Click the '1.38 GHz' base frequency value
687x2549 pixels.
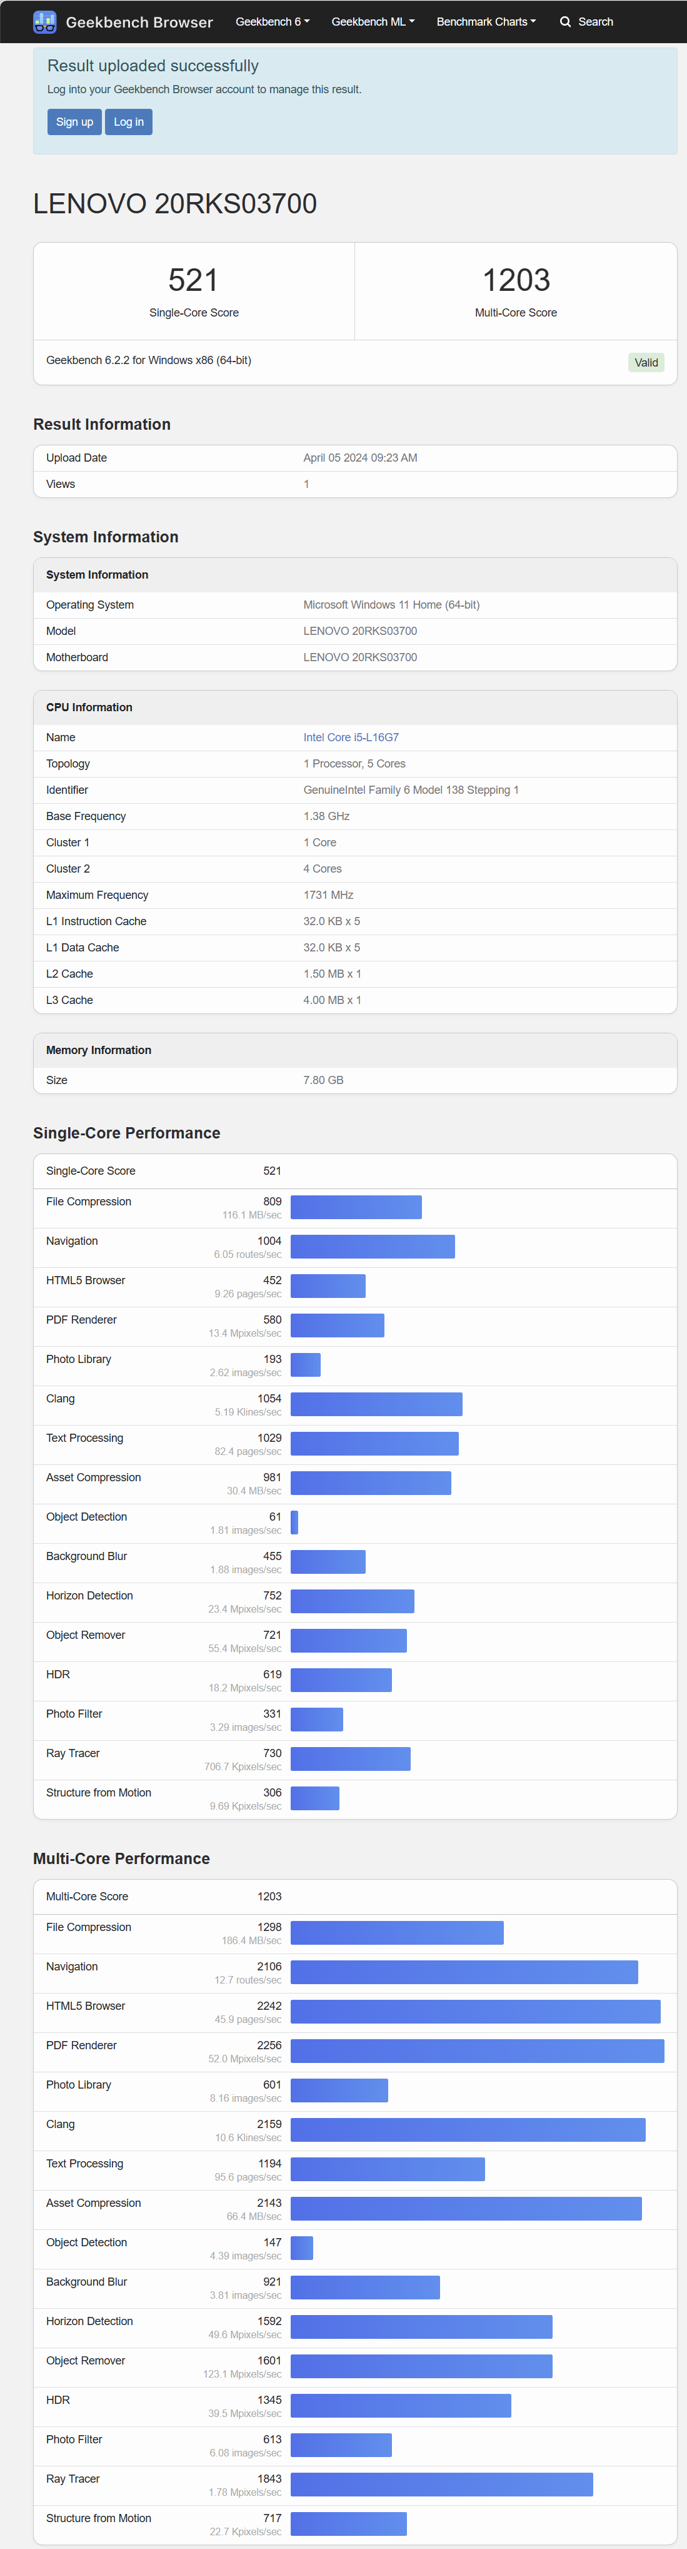tap(326, 816)
